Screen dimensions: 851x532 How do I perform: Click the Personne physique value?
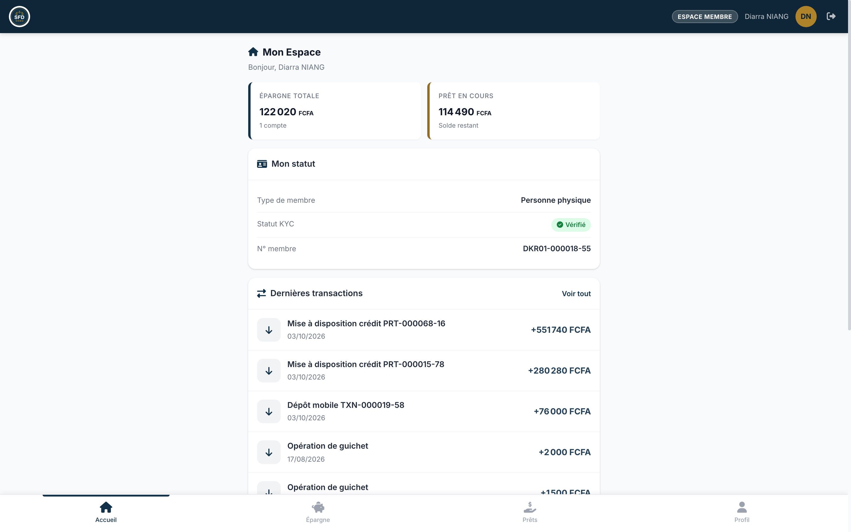[556, 200]
